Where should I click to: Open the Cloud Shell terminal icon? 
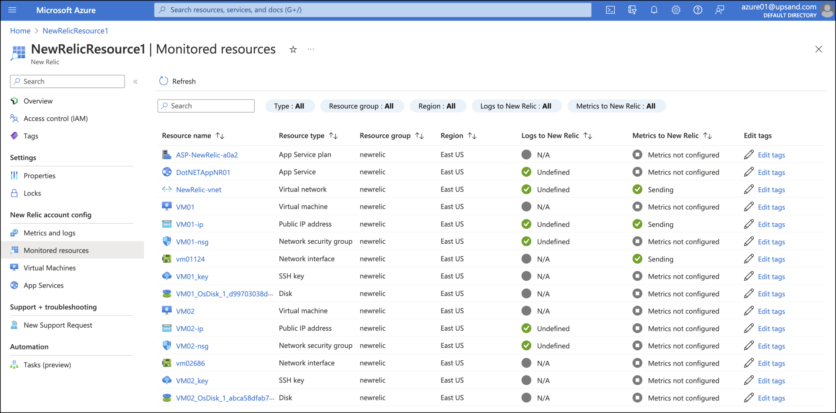click(610, 10)
